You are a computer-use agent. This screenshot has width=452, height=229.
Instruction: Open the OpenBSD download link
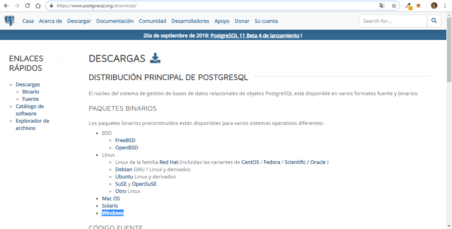(127, 148)
